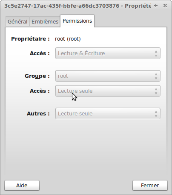172x195 pixels.
Task: Click the Fermer button
Action: pyautogui.click(x=150, y=186)
